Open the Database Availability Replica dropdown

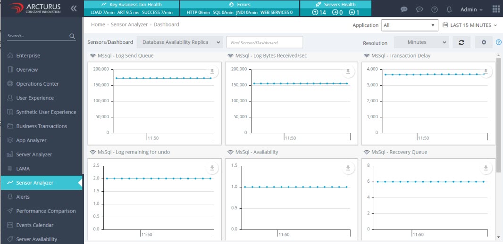point(180,42)
